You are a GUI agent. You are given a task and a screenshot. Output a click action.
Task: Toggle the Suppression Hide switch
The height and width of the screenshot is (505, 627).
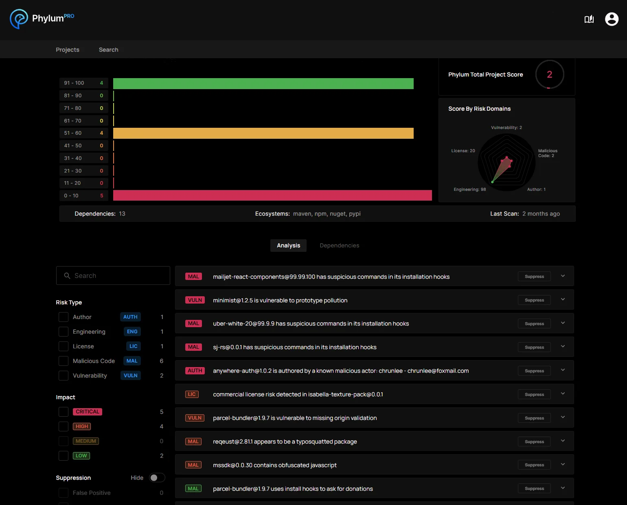[157, 478]
